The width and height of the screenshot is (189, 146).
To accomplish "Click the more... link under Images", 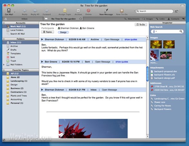I will pyautogui.click(x=154, y=63).
